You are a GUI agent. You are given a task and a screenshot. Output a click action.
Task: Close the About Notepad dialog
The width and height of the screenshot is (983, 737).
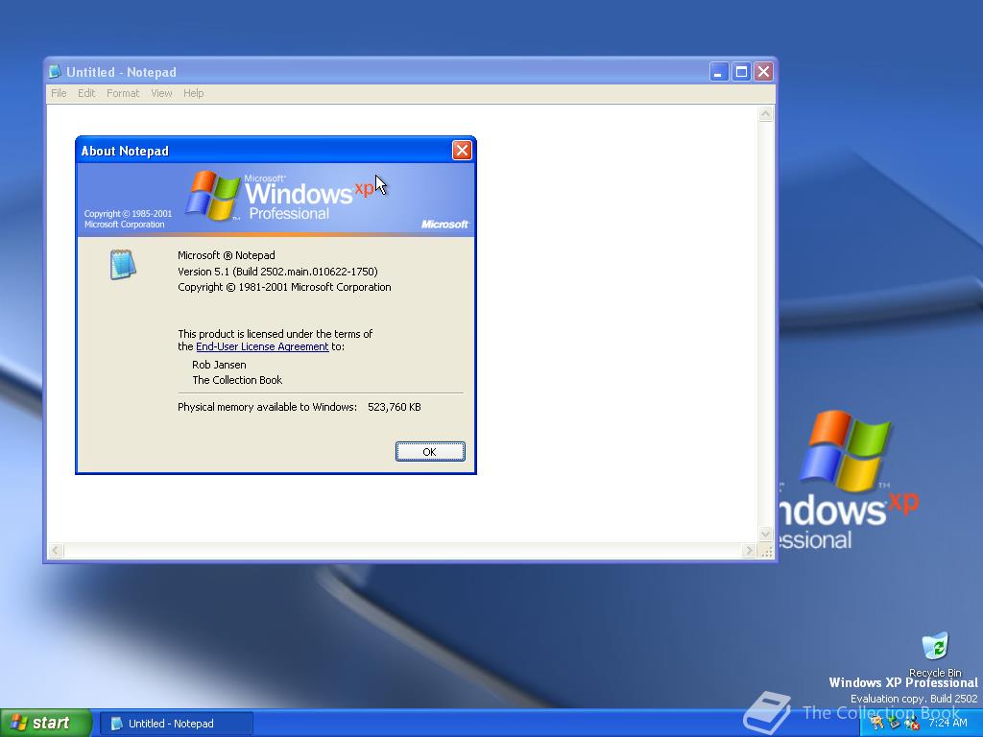click(x=462, y=151)
